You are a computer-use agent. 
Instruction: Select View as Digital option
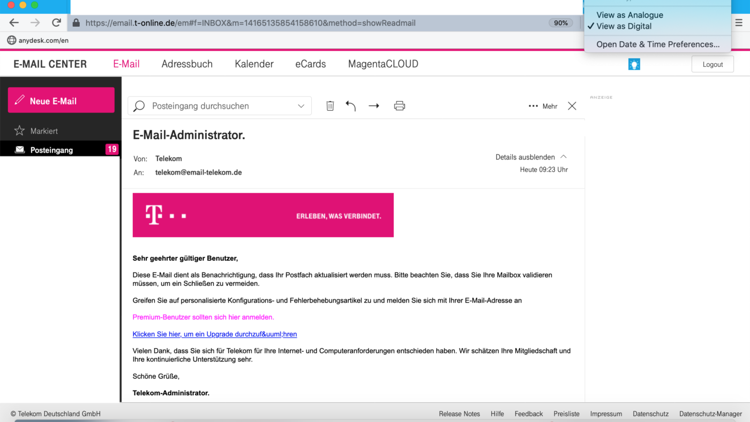tap(624, 26)
